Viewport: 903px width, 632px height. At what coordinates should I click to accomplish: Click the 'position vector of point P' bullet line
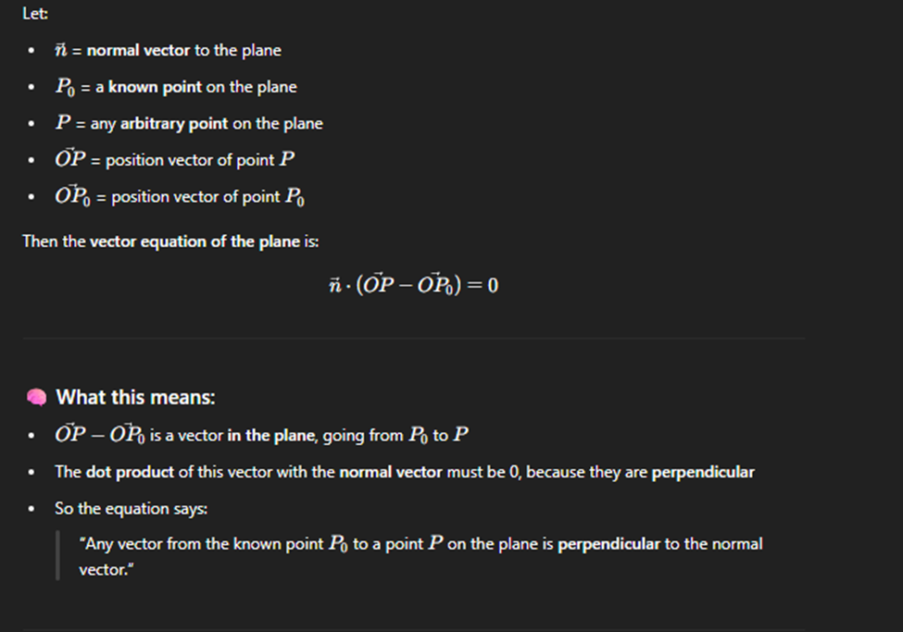(x=174, y=159)
